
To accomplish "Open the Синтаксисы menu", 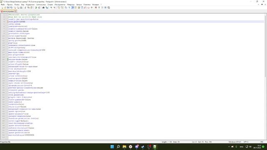I will pyautogui.click(x=41, y=5).
